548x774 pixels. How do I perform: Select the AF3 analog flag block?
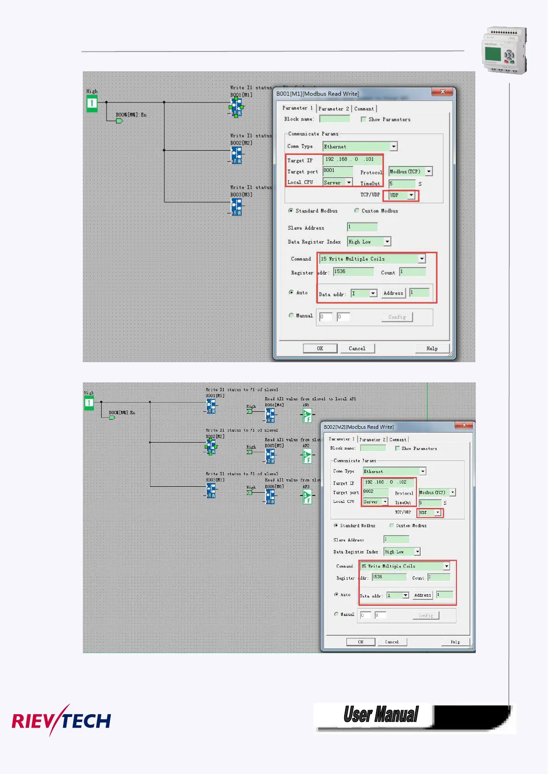(307, 497)
